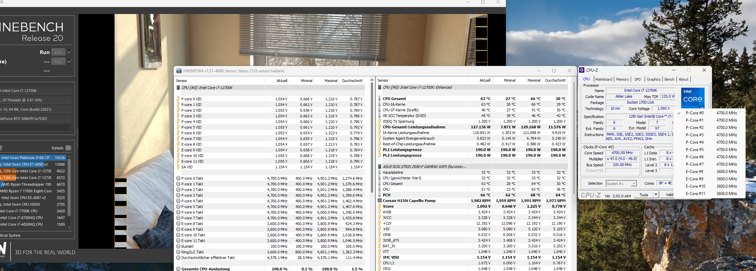Viewport: 756px width, 271px height.
Task: Click AMD Ryzen Threadripper score bar
Action: pyautogui.click(x=33, y=184)
